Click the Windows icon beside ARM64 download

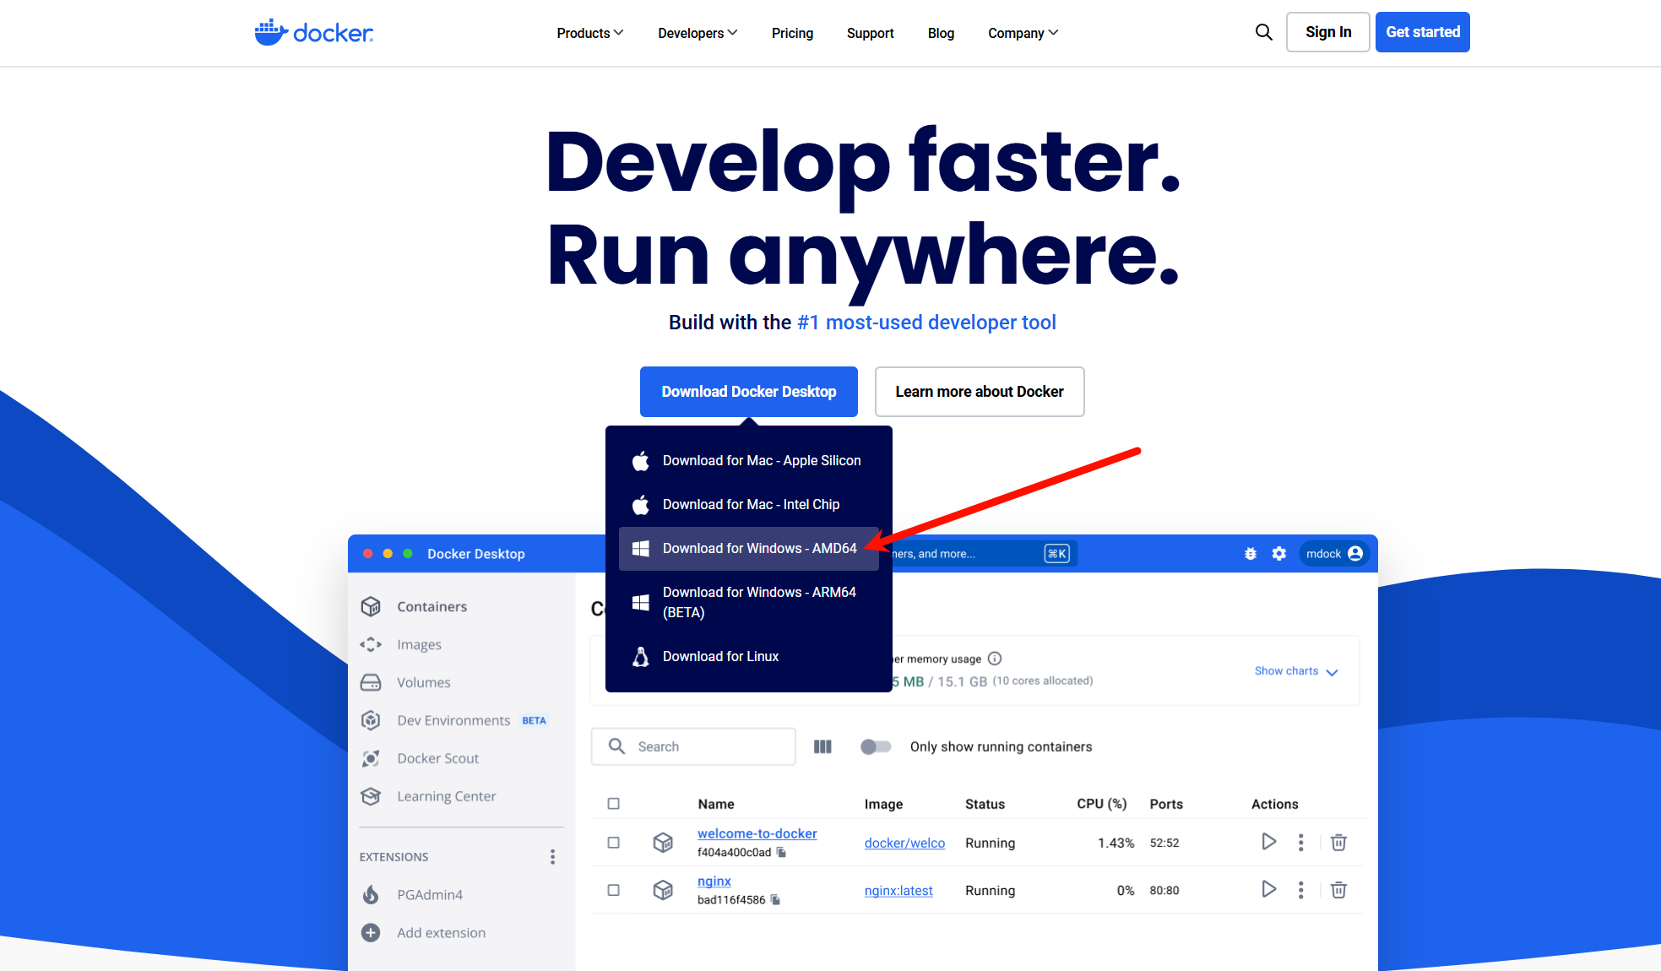(x=641, y=602)
